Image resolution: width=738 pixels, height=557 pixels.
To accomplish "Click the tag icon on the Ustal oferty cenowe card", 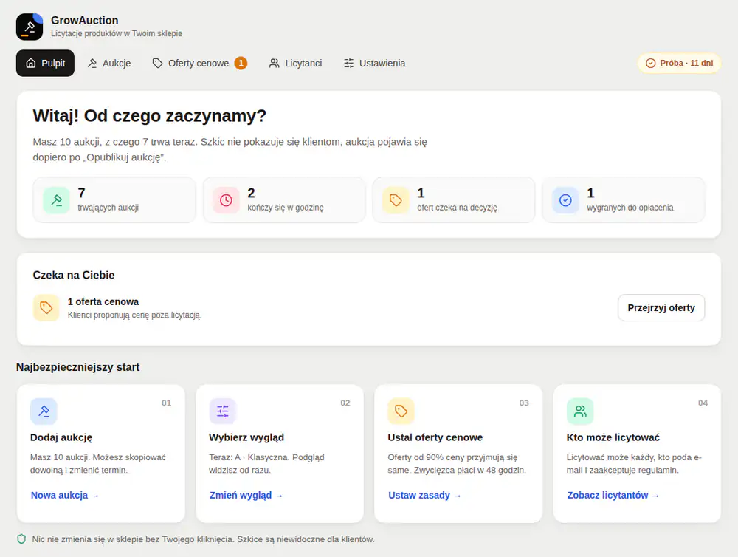I will click(x=401, y=411).
